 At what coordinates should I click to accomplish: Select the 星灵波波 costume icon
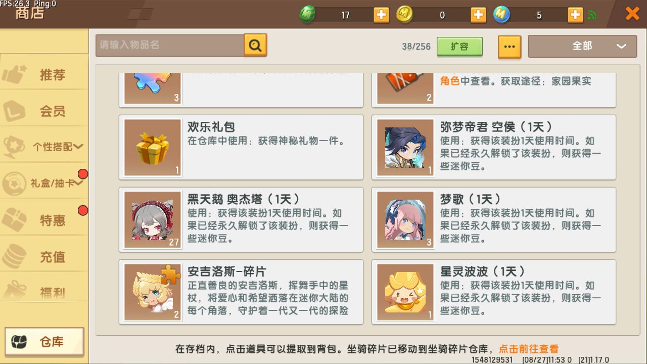pyautogui.click(x=405, y=292)
